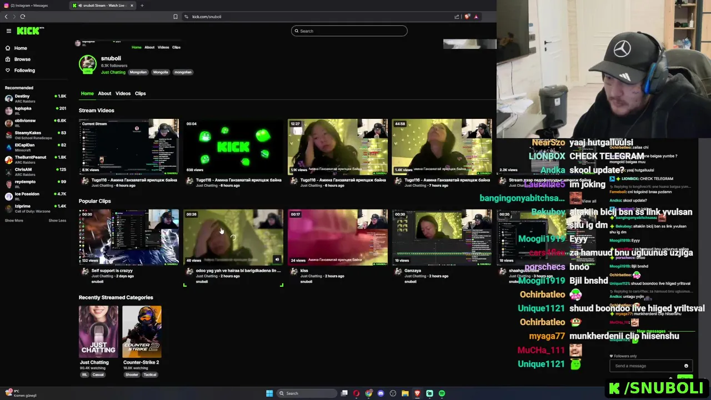This screenshot has height=400, width=711.
Task: Open SteamyKakes in Recommended channels
Action: 36,135
